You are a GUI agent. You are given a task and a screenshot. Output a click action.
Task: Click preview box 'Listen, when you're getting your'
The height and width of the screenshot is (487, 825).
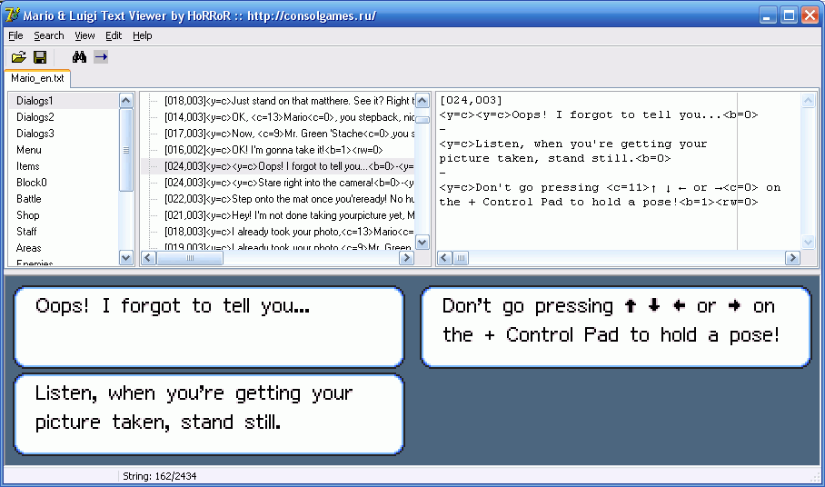click(x=209, y=414)
